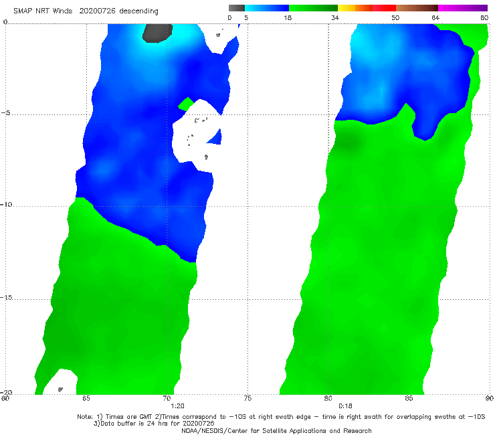The width and height of the screenshot is (495, 435).
Task: Click the magenta-purple segment of the color bar
Action: (463, 8)
